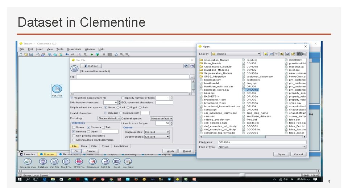348x195 pixels.
Task: Enable the Tab delimiter checkbox
Action: [103, 127]
